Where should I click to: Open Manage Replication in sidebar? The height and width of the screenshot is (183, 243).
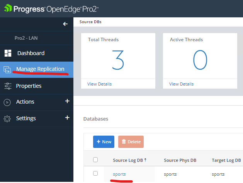(37, 70)
